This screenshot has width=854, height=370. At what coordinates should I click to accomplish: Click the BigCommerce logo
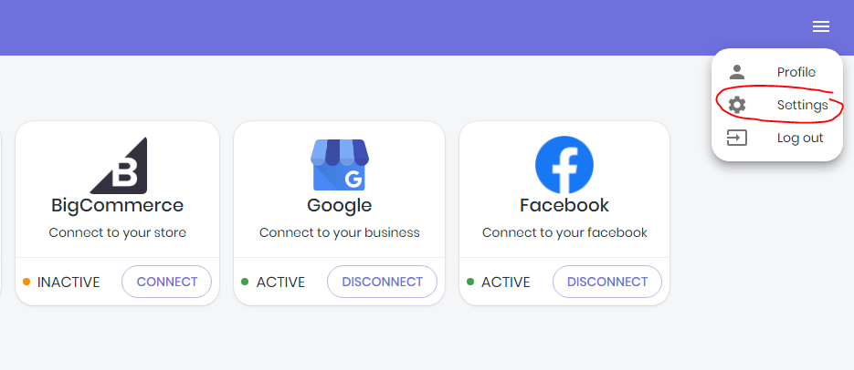click(x=117, y=165)
